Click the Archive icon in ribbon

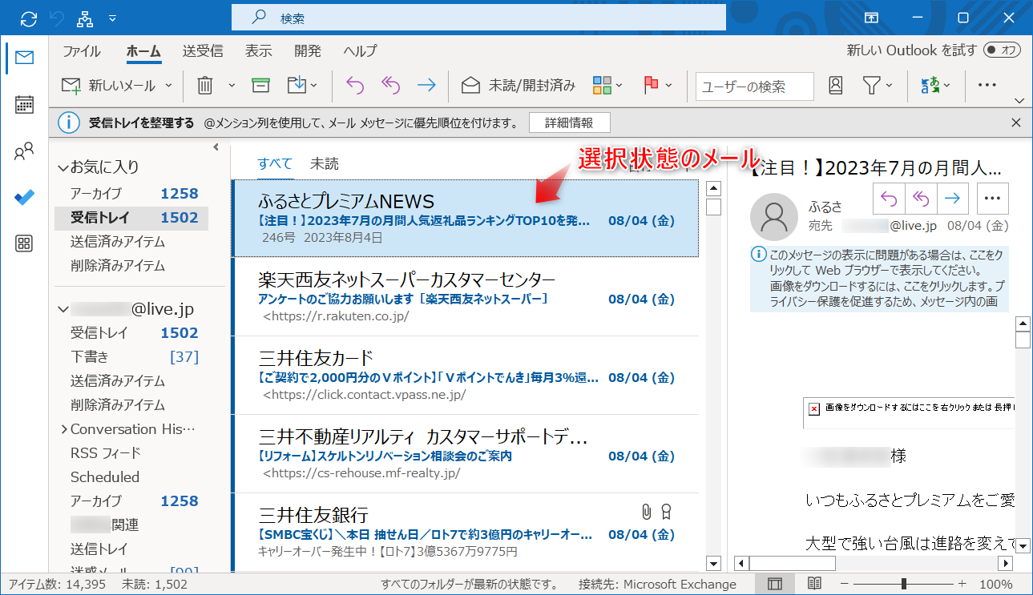(x=260, y=85)
